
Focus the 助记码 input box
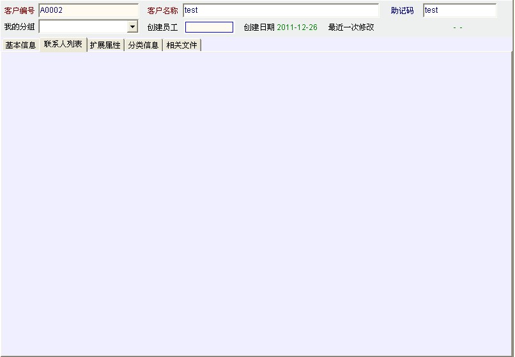459,10
